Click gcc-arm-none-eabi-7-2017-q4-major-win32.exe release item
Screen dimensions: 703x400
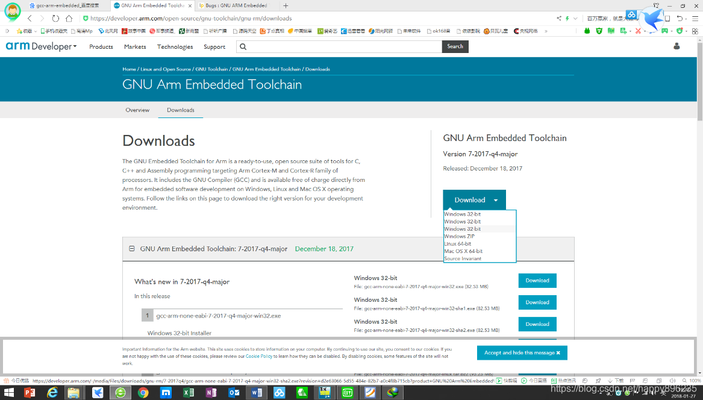(218, 316)
